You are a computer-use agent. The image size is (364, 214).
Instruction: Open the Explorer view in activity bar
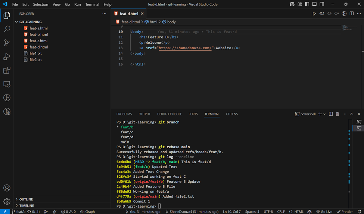[x=7, y=15]
